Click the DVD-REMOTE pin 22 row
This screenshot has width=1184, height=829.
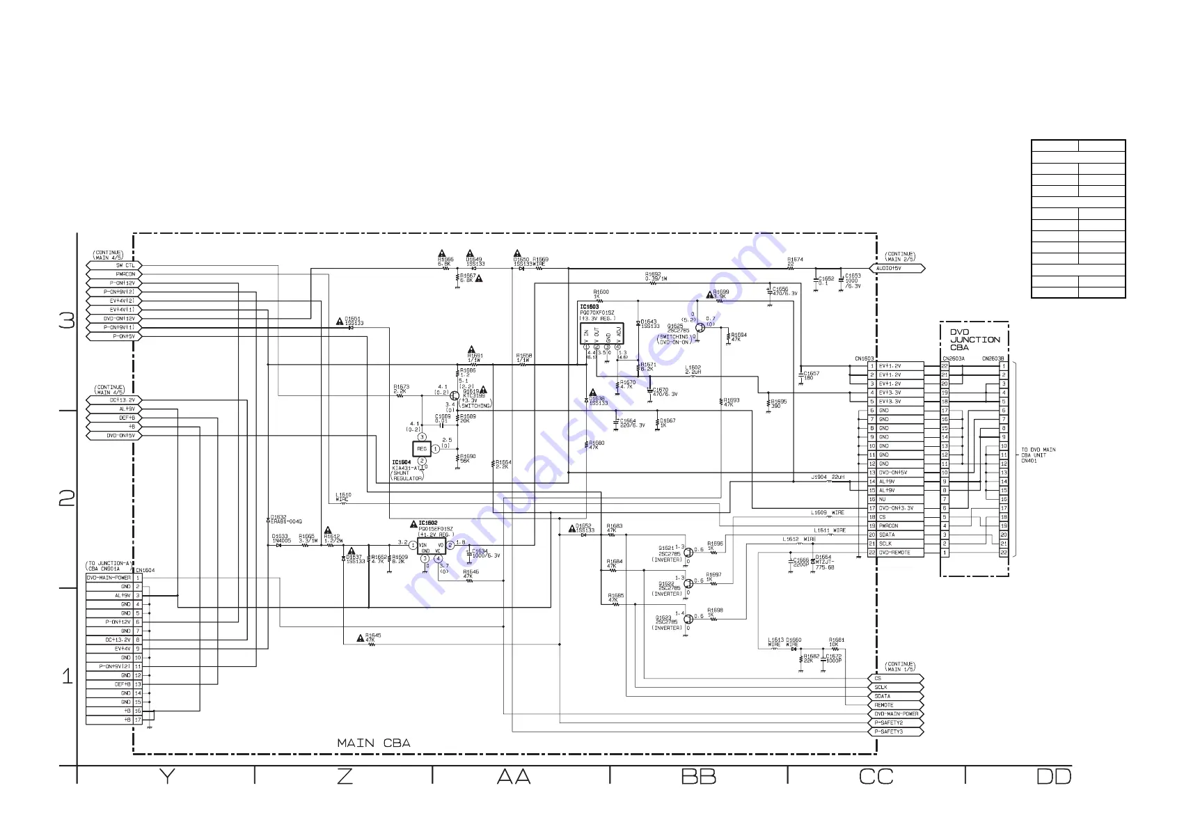tap(896, 553)
